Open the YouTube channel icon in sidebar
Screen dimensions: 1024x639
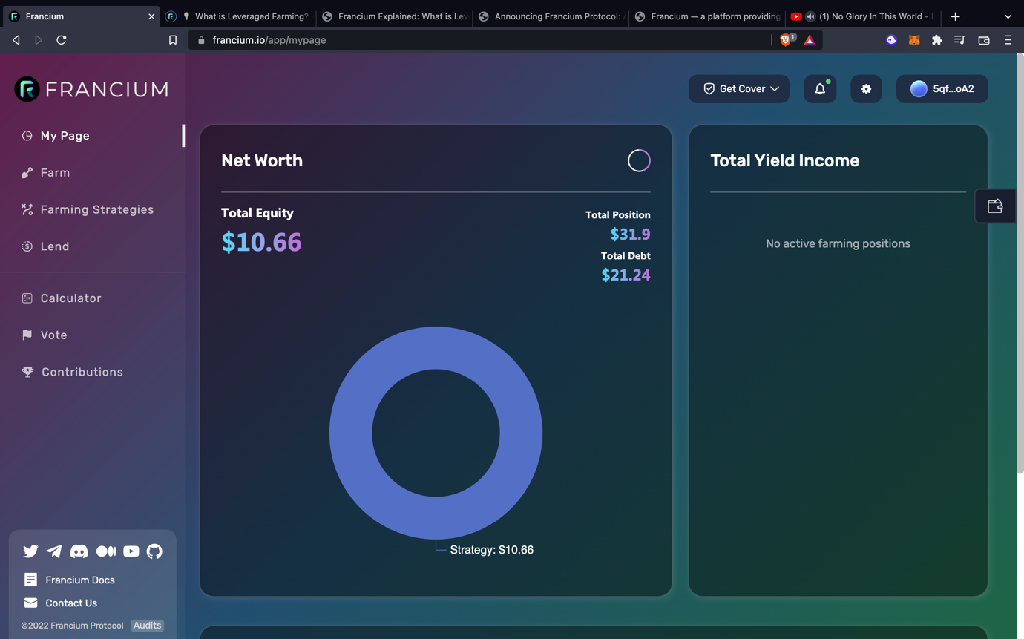[131, 551]
